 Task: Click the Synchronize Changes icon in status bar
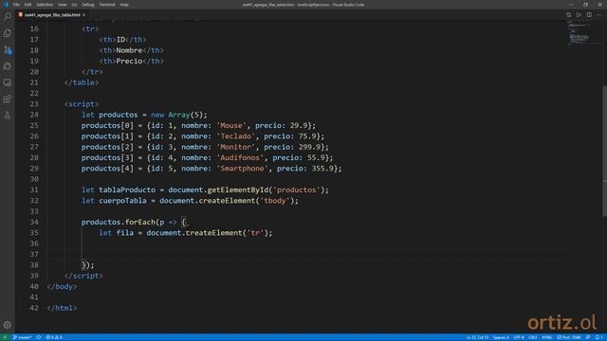coord(39,337)
